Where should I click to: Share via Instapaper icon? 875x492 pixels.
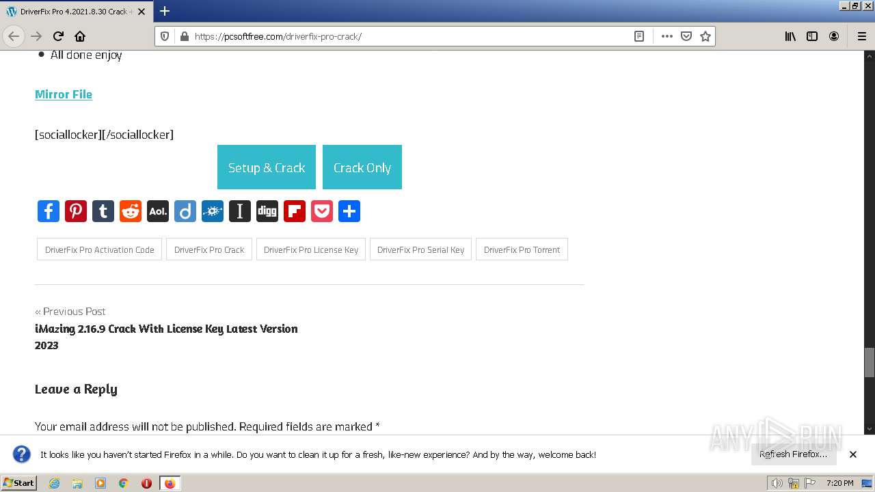tap(240, 211)
